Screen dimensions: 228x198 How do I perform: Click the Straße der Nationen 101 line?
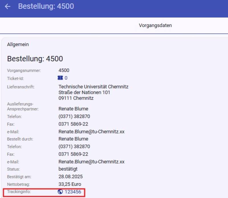coord(84,92)
